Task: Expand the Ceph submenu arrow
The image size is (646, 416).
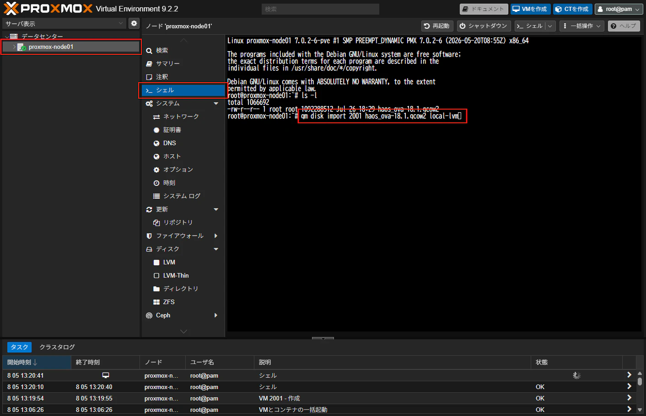Action: click(x=216, y=315)
